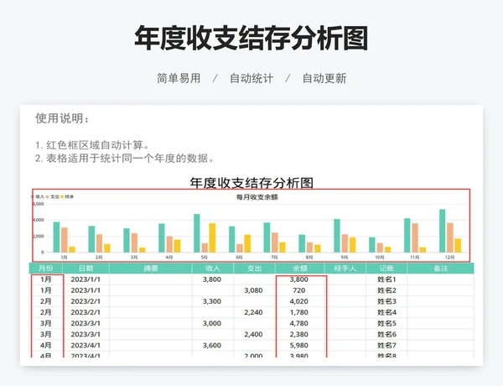Select the 收入 column header in table

[213, 269]
